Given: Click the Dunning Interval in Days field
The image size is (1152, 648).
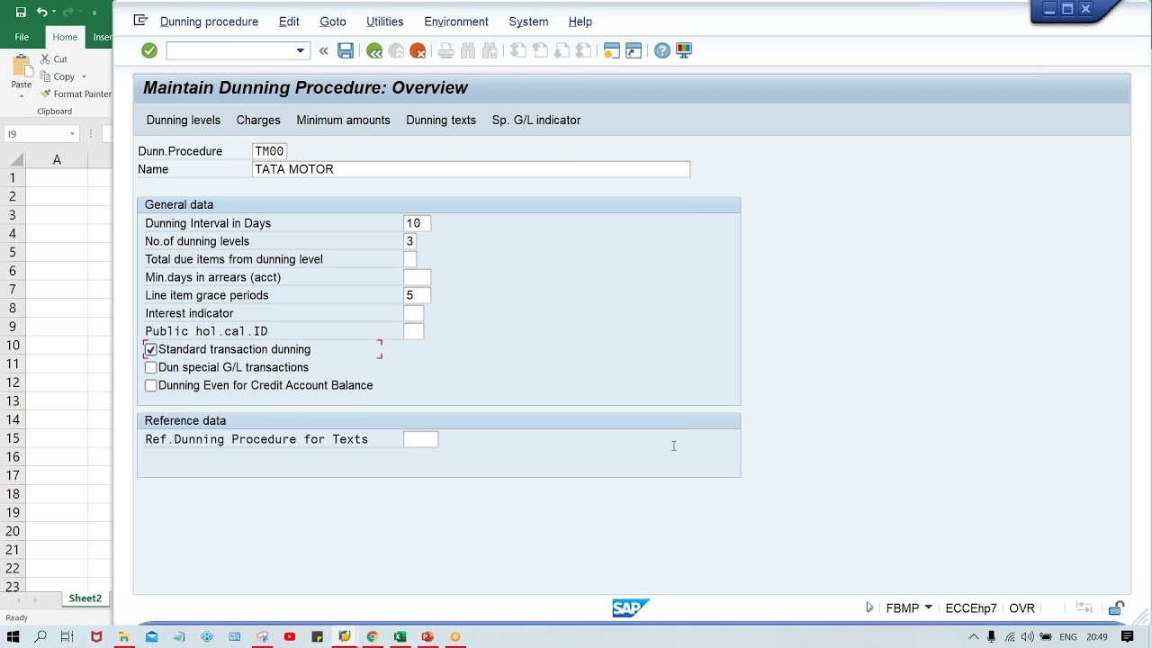Looking at the screenshot, I should (x=417, y=223).
